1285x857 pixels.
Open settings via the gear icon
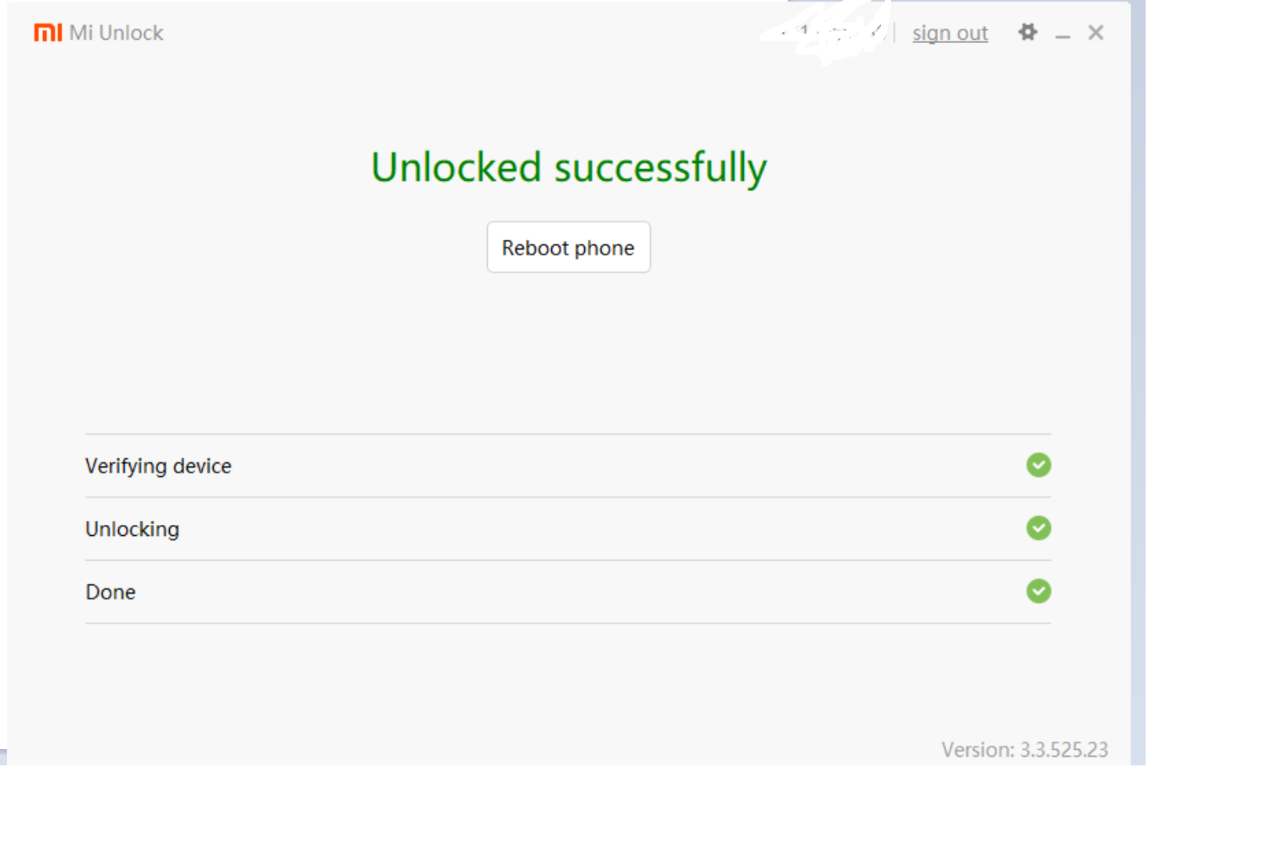tap(1027, 32)
